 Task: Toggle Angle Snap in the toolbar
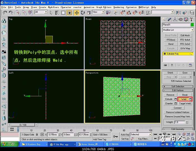coord(129,13)
